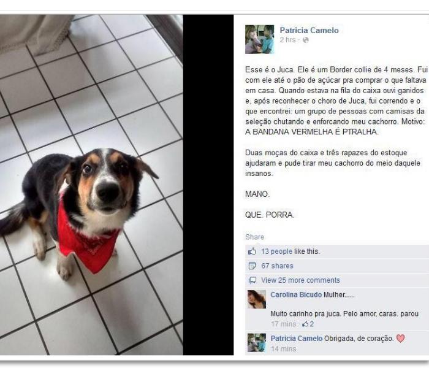Open the Carolina Bicudo commenter name
The width and height of the screenshot is (429, 368).
pyautogui.click(x=296, y=294)
